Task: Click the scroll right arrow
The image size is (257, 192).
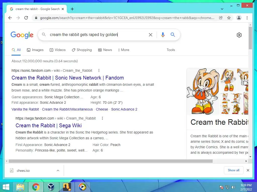Action: click(246, 161)
